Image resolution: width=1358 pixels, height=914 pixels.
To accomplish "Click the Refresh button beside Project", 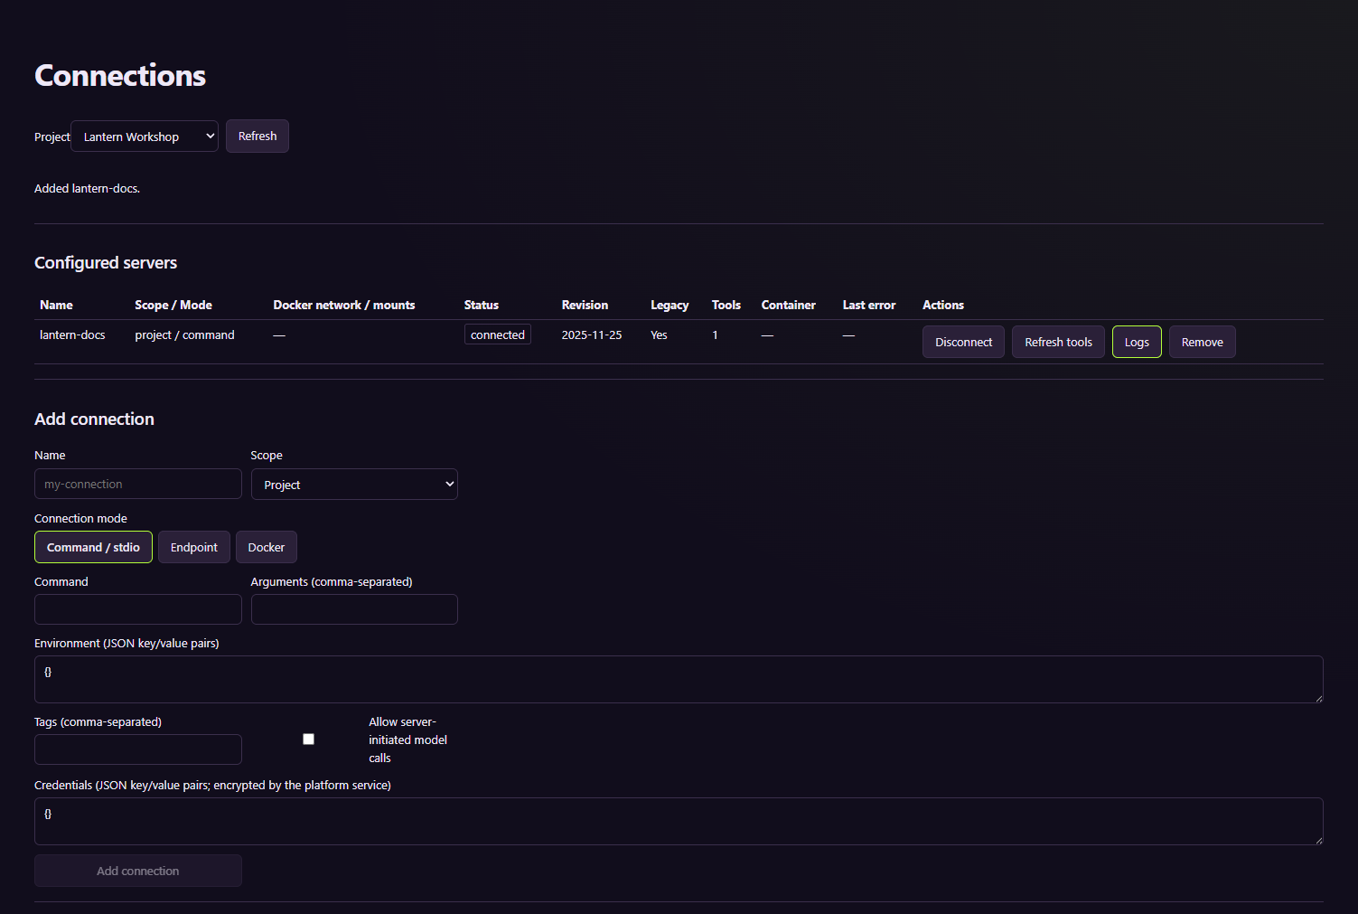I will pyautogui.click(x=258, y=137).
